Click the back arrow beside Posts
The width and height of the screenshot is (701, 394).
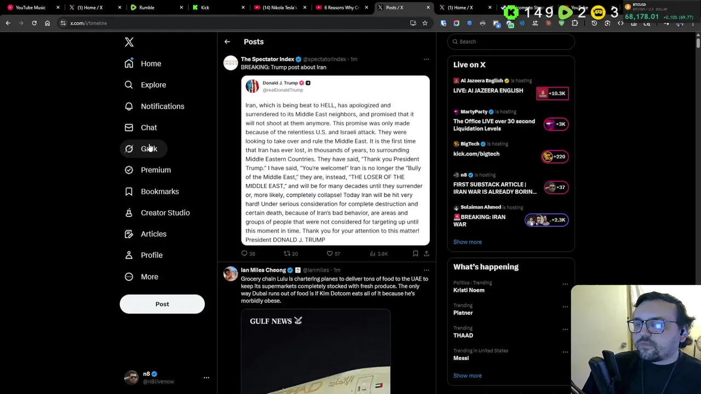227,42
